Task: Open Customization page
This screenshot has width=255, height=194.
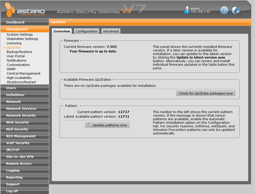Action: point(18,65)
